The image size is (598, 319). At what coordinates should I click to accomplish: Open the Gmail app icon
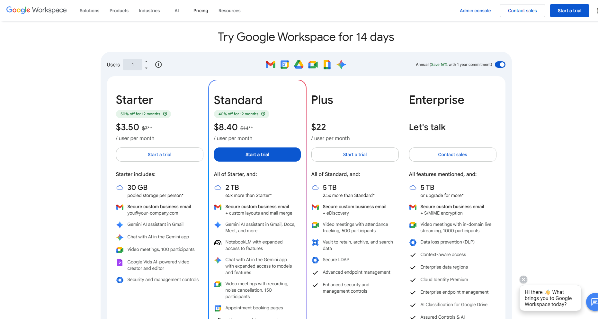click(x=270, y=65)
